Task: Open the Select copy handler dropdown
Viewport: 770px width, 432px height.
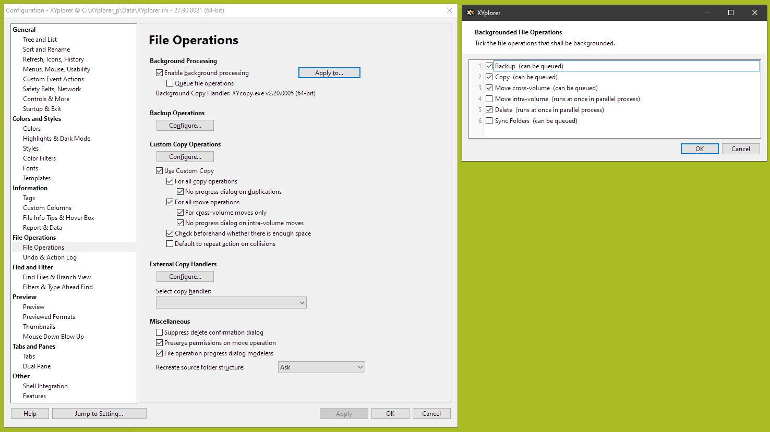Action: (231, 303)
